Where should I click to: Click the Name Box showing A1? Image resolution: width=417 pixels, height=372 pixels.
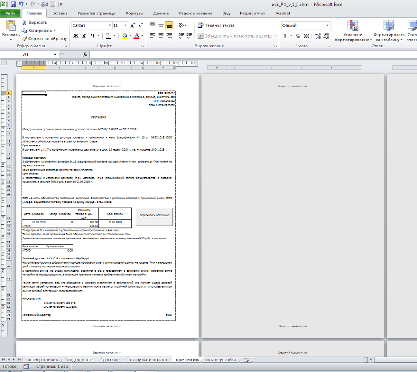[26, 54]
